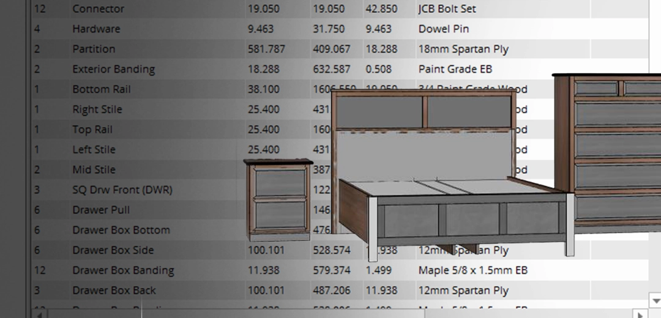The height and width of the screenshot is (318, 661).
Task: Select the bed frame furniture image
Action: [x=452, y=175]
